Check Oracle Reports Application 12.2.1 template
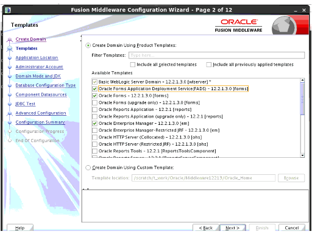 pos(94,110)
